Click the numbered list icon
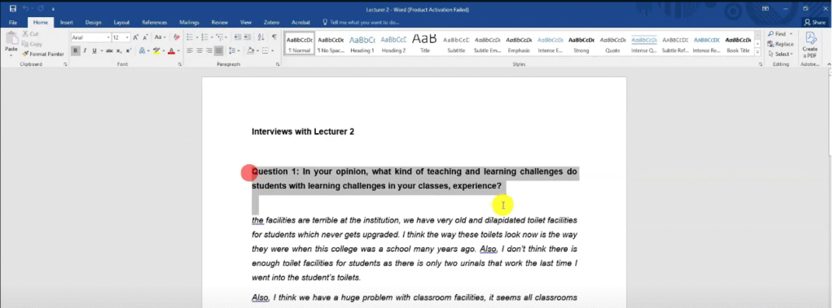Image resolution: width=834 pixels, height=308 pixels. (x=204, y=37)
